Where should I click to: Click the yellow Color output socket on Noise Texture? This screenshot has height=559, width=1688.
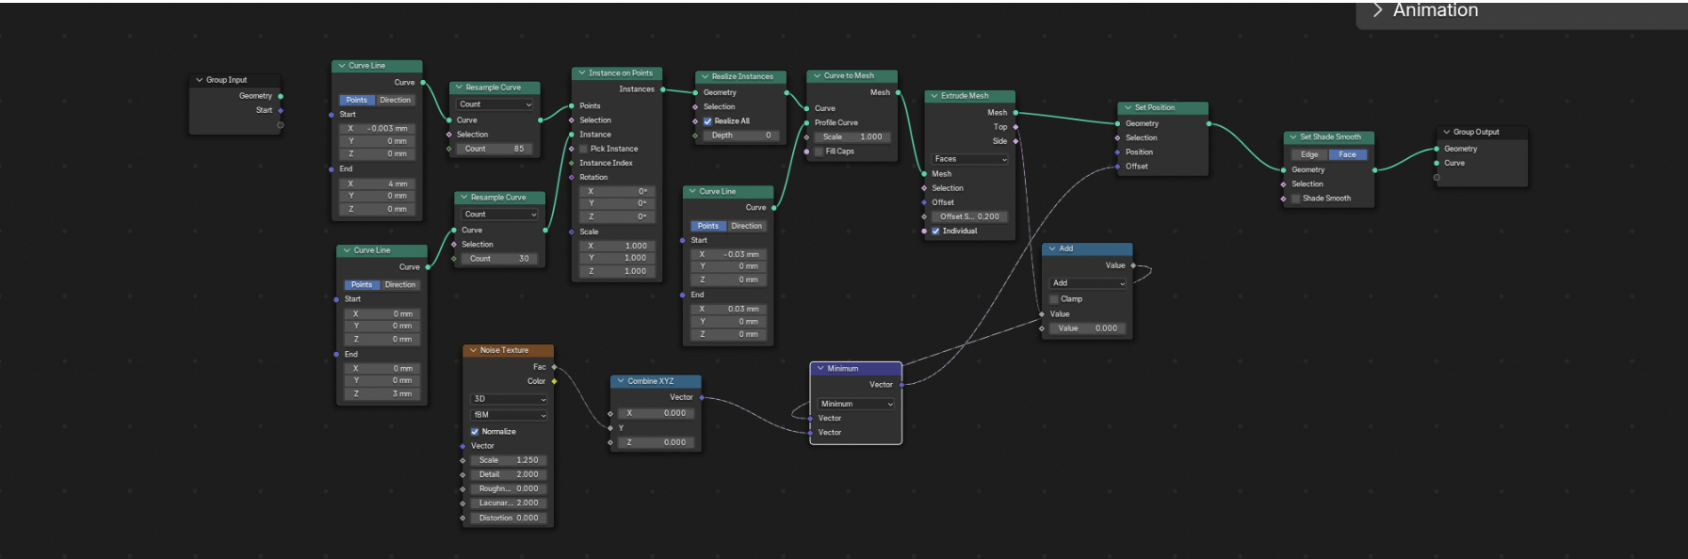(554, 381)
